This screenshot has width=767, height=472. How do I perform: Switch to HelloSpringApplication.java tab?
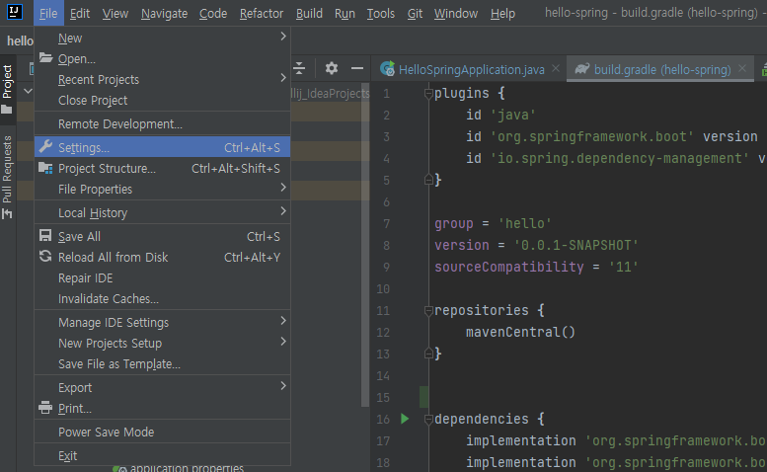pyautogui.click(x=471, y=69)
